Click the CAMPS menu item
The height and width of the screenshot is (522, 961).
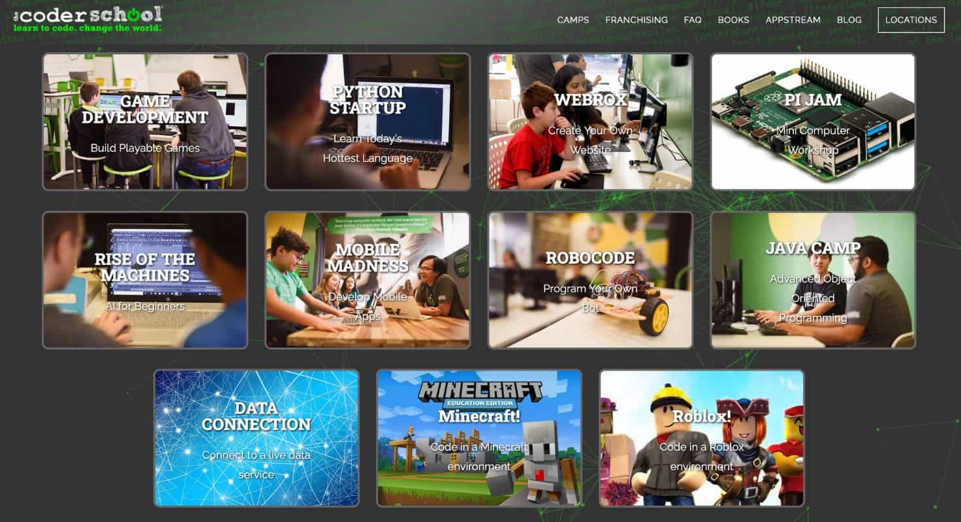[x=573, y=20]
